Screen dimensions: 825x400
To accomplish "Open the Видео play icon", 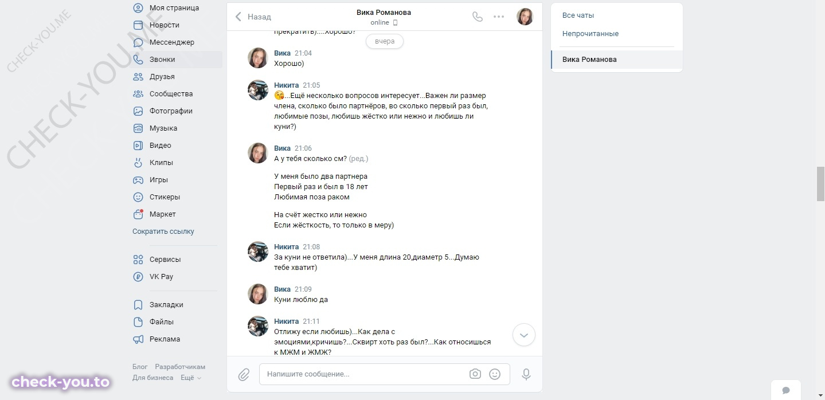I will [138, 146].
